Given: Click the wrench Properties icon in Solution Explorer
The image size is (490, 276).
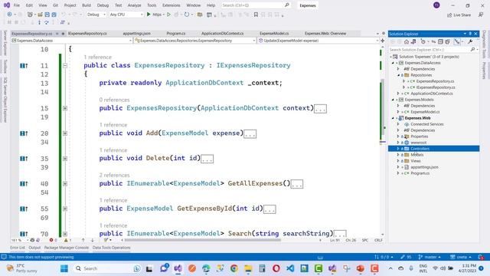Looking at the screenshot, I should point(470,41).
